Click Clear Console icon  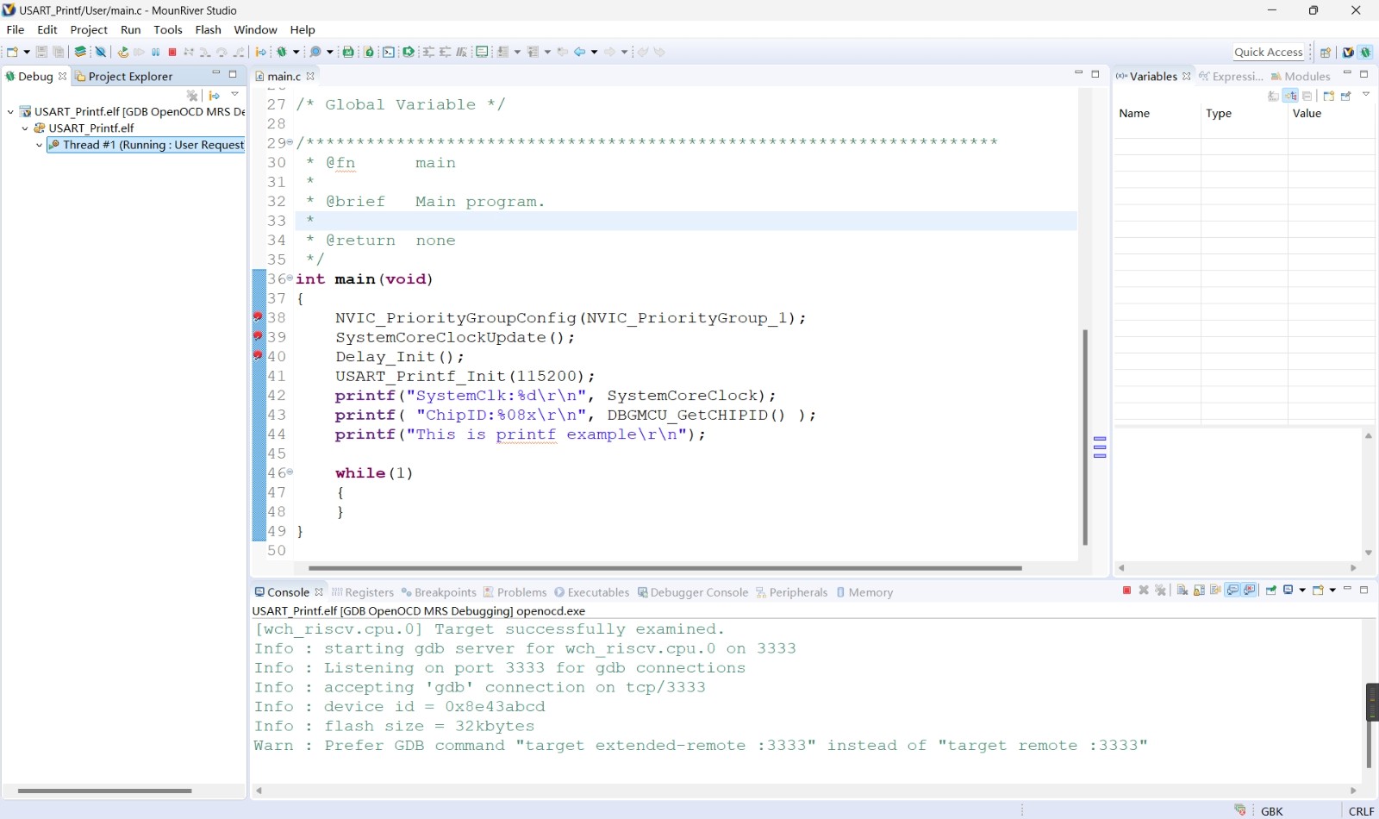pyautogui.click(x=1182, y=590)
